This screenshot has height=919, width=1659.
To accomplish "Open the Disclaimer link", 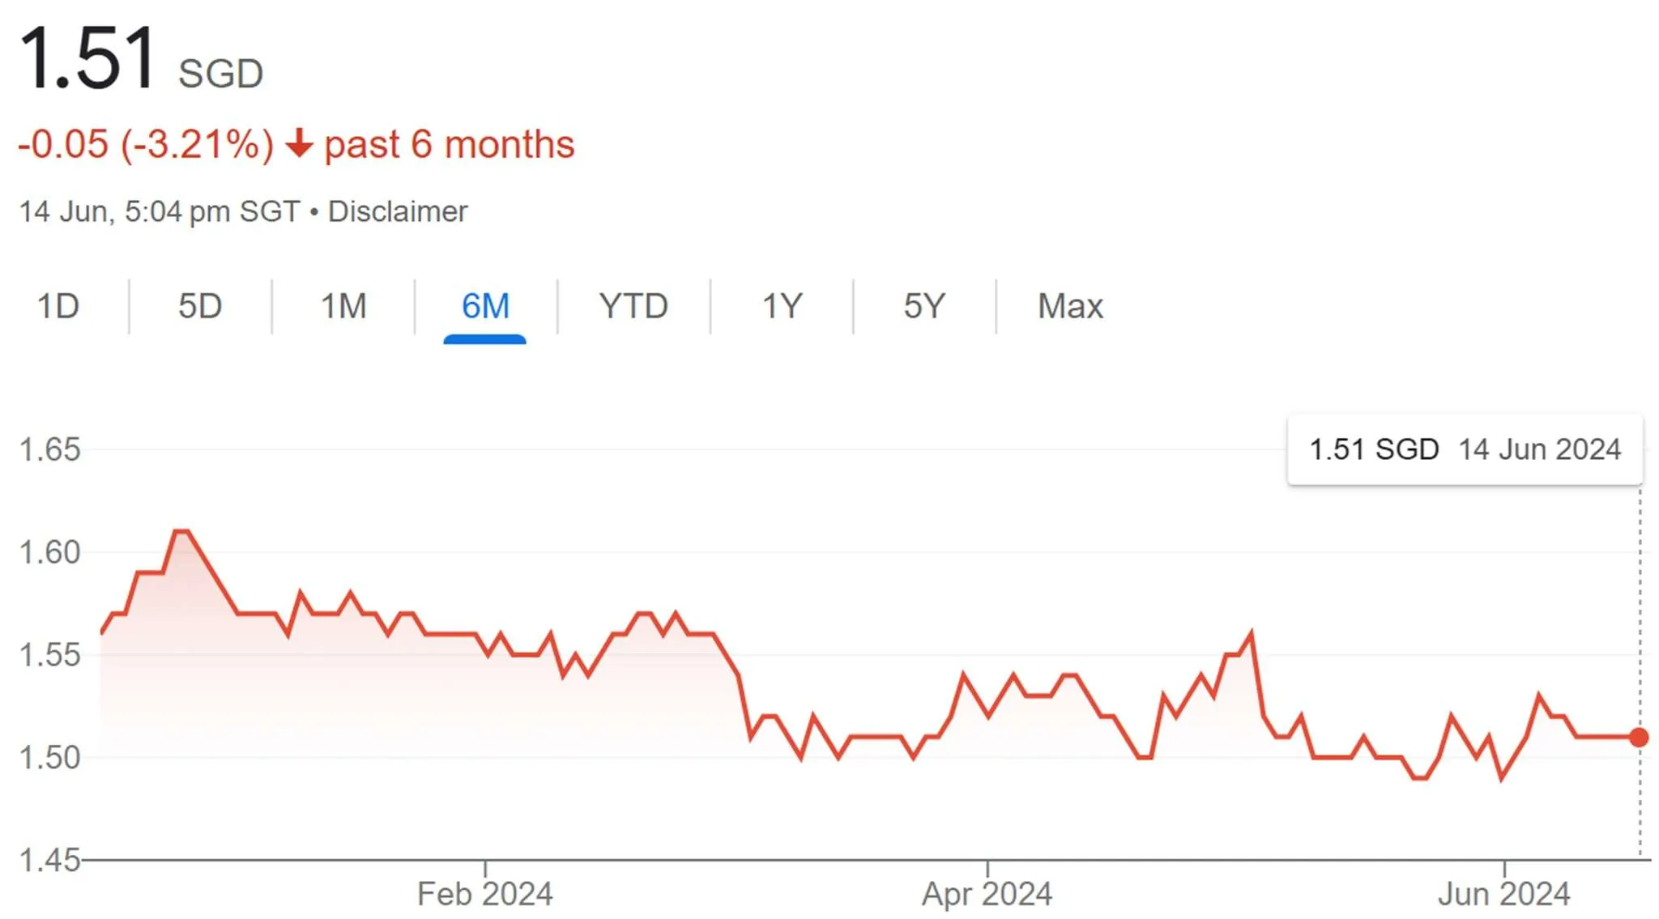I will click(x=398, y=211).
